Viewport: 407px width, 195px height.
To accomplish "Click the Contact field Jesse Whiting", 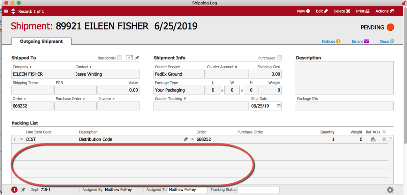I will coord(107,74).
